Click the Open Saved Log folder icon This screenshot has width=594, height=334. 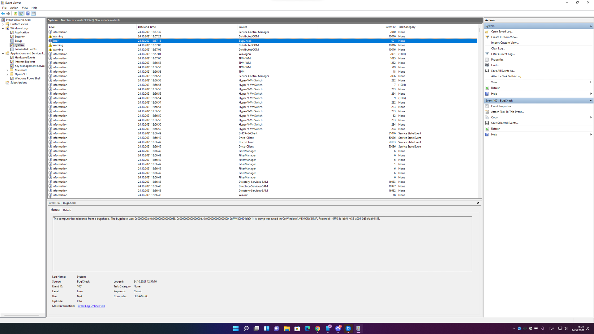487,32
